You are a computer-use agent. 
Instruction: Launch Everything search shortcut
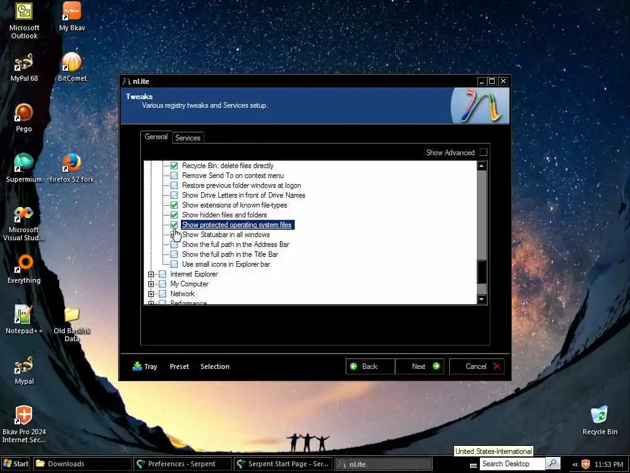tap(24, 269)
